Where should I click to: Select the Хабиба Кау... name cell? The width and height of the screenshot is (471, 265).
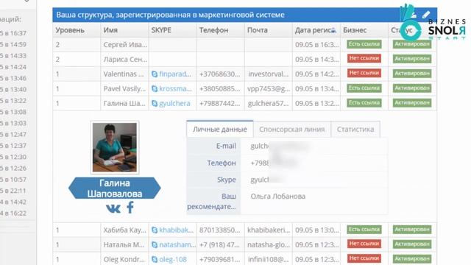tap(124, 230)
